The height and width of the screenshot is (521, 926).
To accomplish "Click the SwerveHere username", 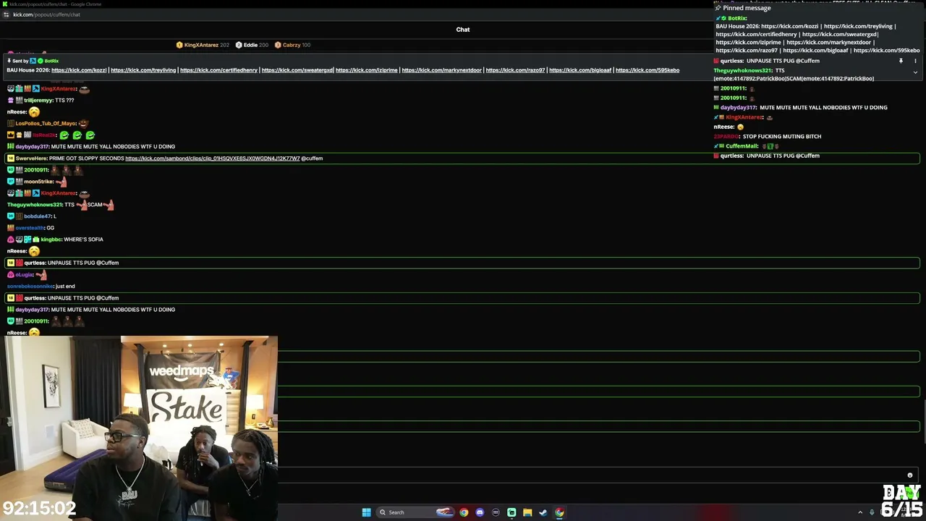I will 31,158.
